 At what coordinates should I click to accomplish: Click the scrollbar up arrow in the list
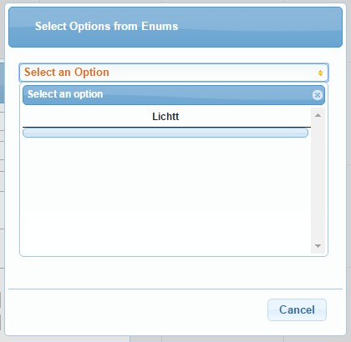pyautogui.click(x=318, y=115)
